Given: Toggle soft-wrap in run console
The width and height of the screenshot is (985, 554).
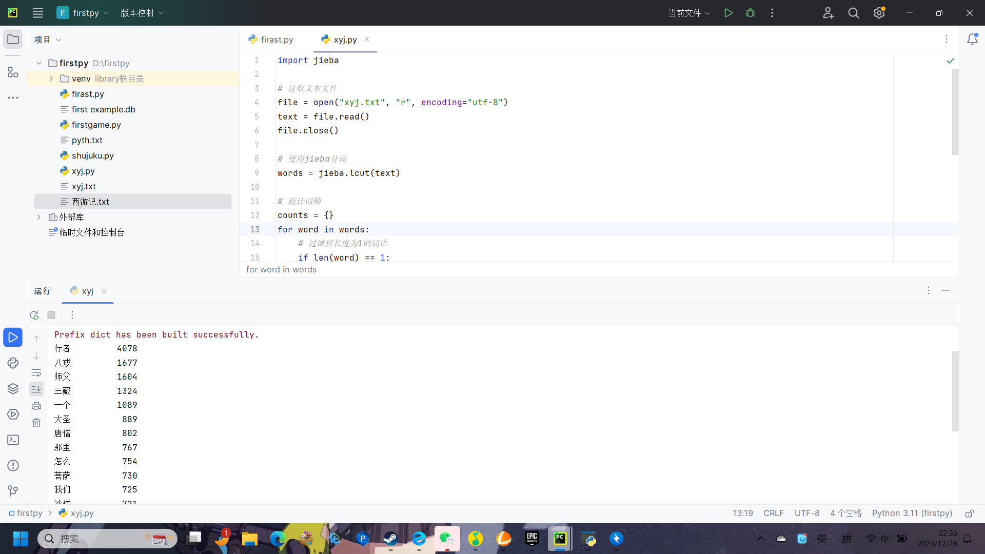Looking at the screenshot, I should (x=36, y=373).
